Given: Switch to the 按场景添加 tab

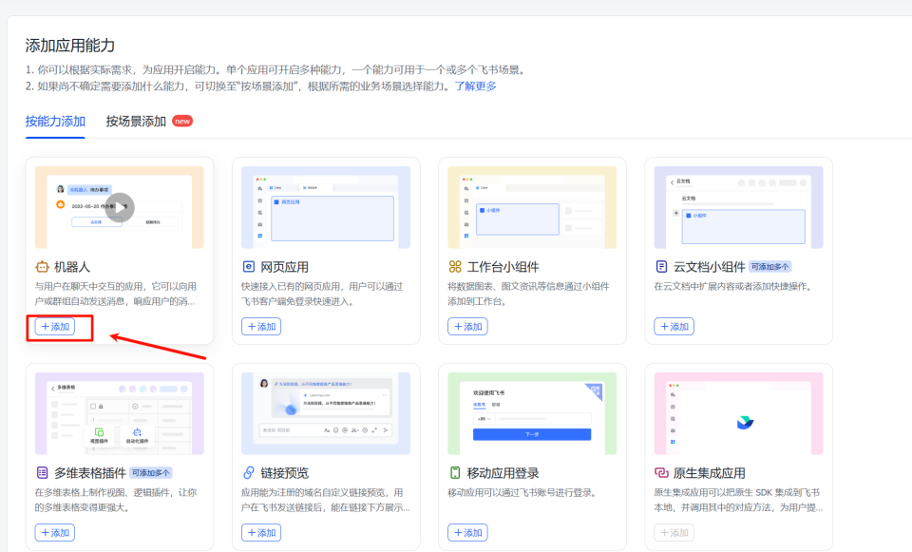Looking at the screenshot, I should click(136, 122).
